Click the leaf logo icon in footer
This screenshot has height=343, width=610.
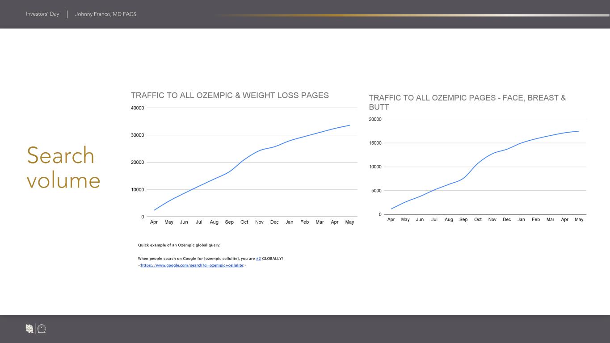pyautogui.click(x=29, y=329)
